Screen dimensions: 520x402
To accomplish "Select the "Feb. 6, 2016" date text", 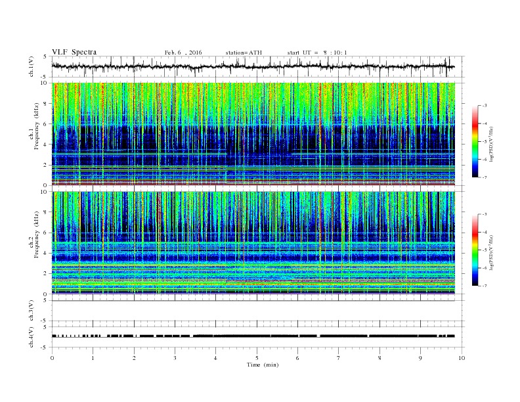I will coord(183,53).
